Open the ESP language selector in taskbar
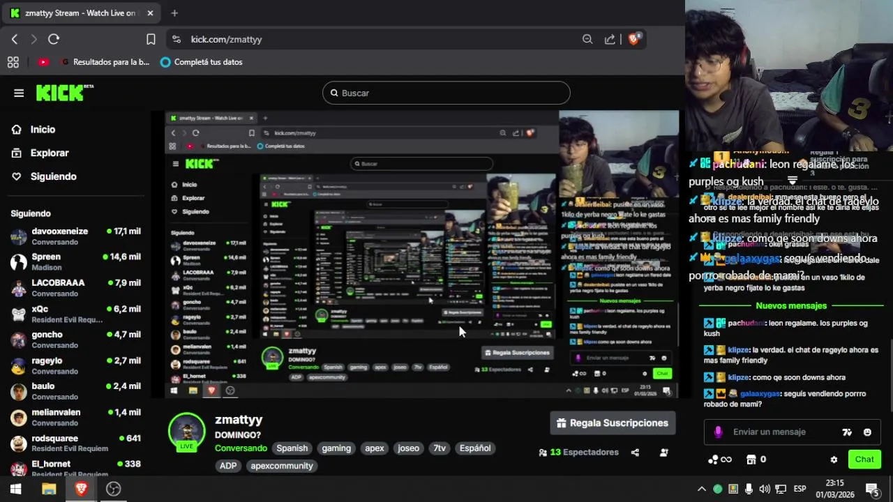 click(x=800, y=489)
